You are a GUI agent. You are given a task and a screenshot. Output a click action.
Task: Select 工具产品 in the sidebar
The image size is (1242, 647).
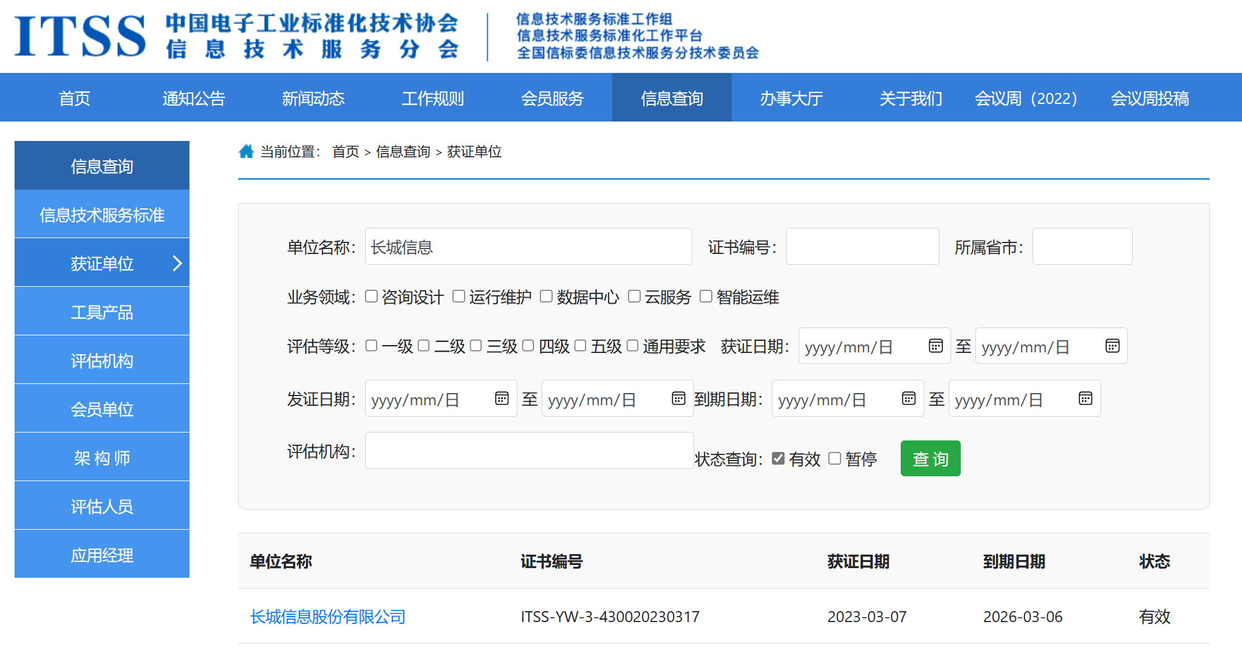pos(102,312)
